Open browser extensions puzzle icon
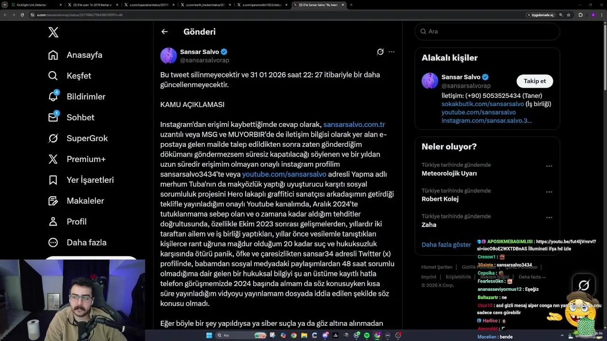The width and height of the screenshot is (607, 341). tap(580, 15)
